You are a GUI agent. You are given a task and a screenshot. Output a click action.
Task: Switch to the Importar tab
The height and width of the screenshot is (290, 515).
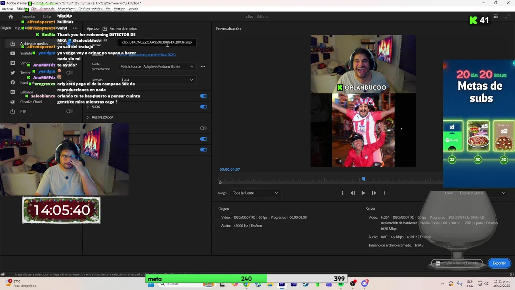pyautogui.click(x=28, y=17)
